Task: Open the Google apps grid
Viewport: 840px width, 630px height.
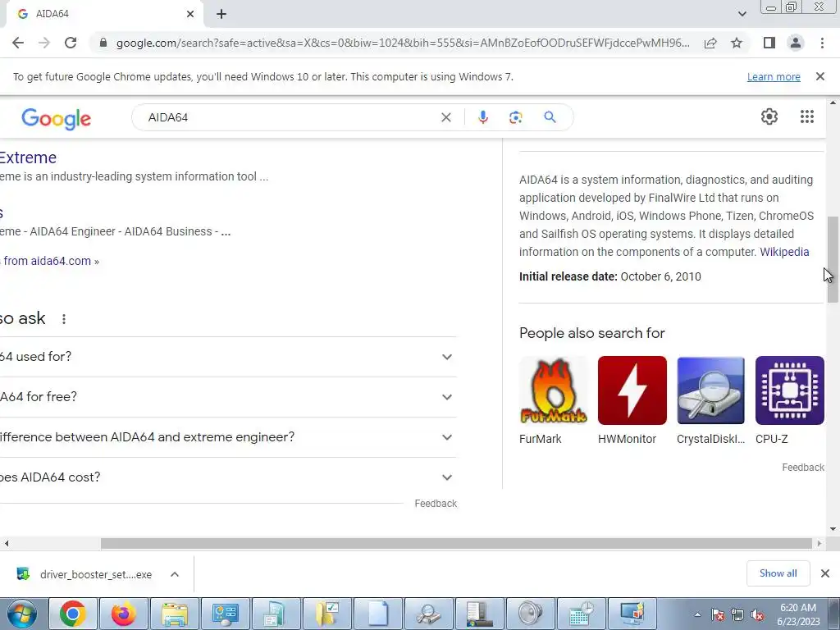Action: click(807, 116)
